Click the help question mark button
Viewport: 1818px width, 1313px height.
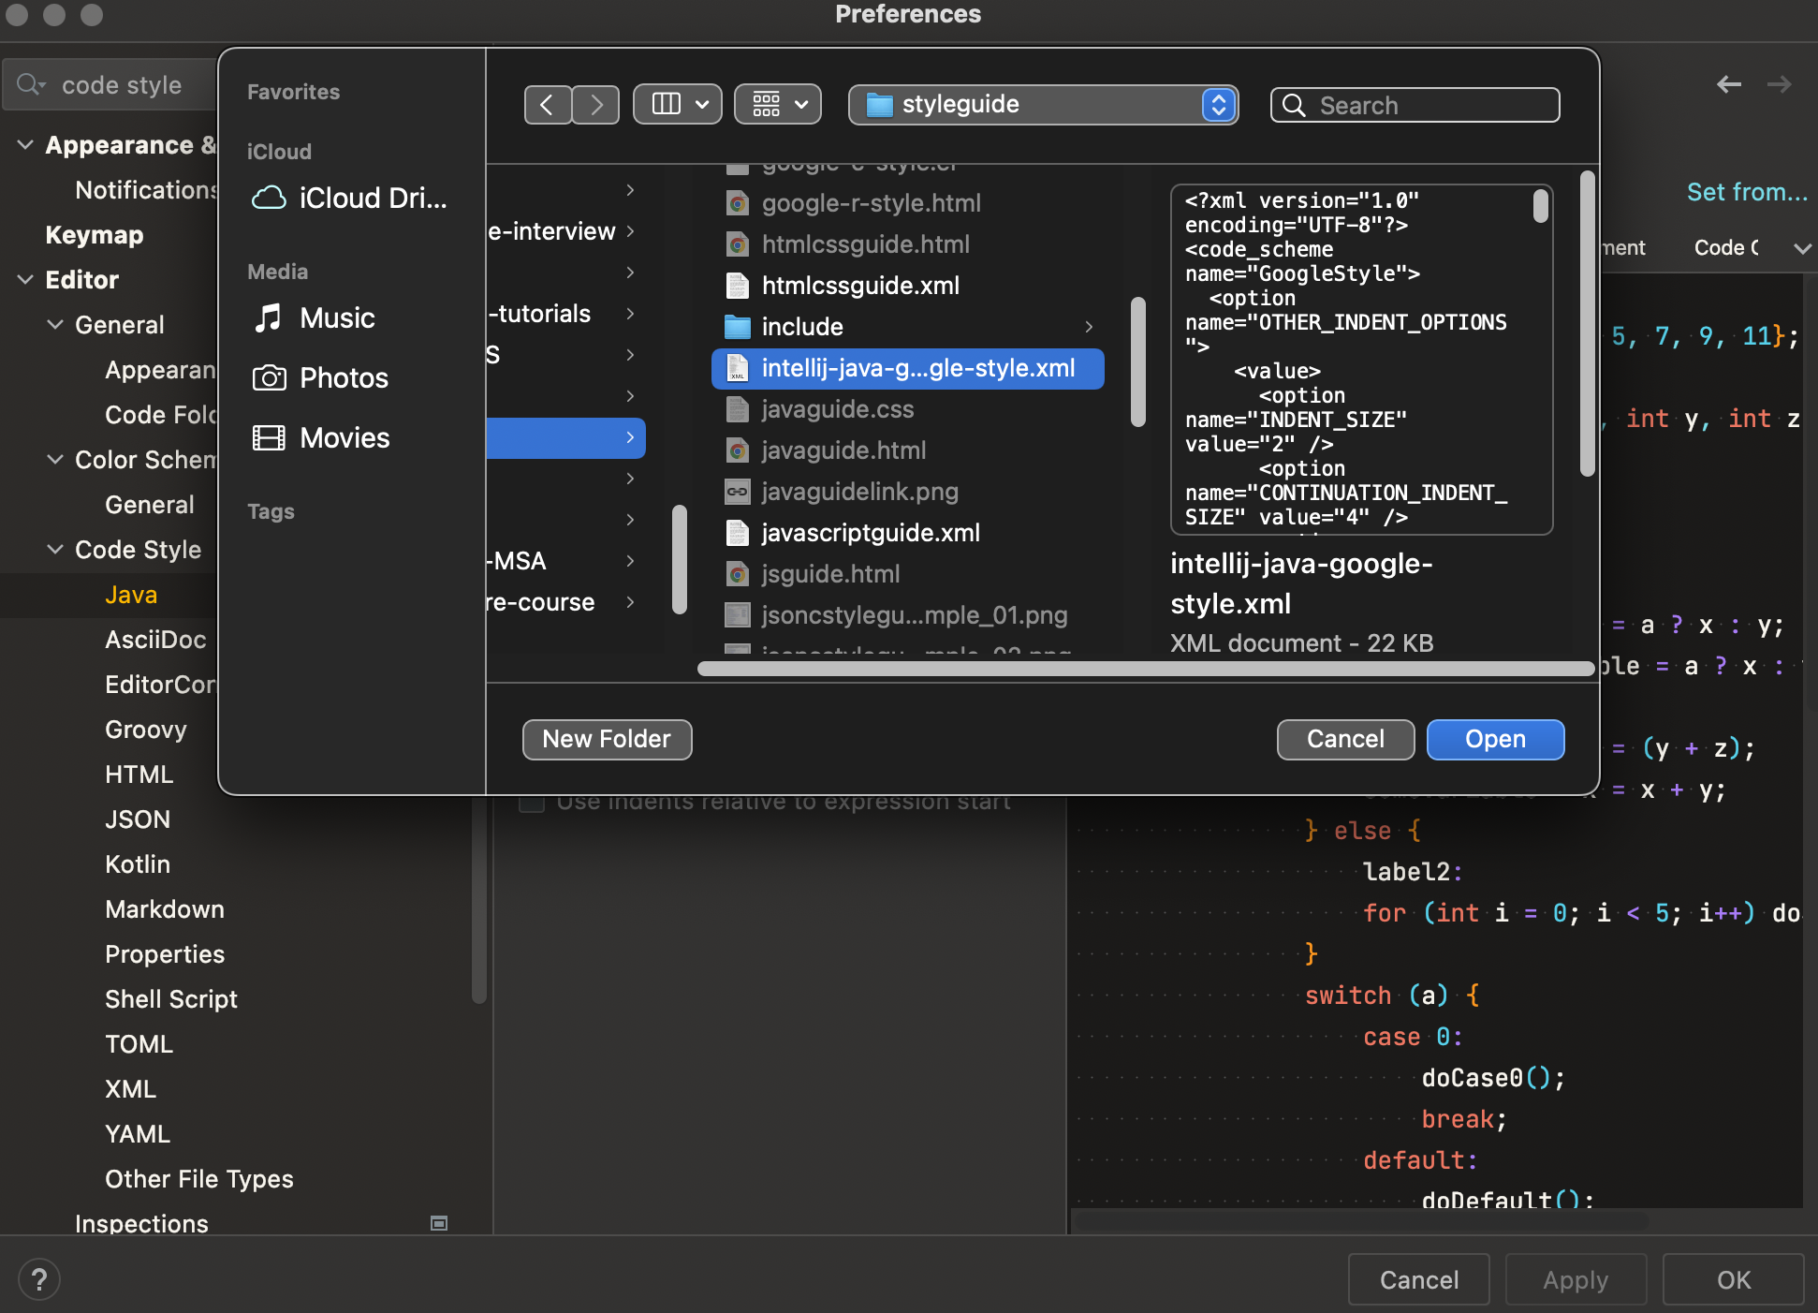39,1279
